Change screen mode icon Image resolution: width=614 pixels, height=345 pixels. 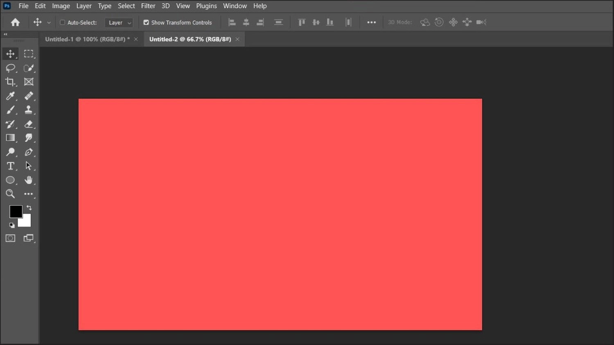tap(28, 238)
